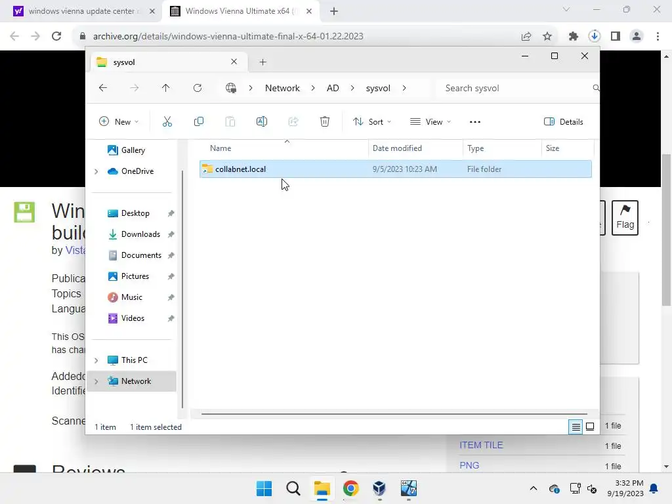
Task: Refresh the sysvol folder view
Action: 197,88
